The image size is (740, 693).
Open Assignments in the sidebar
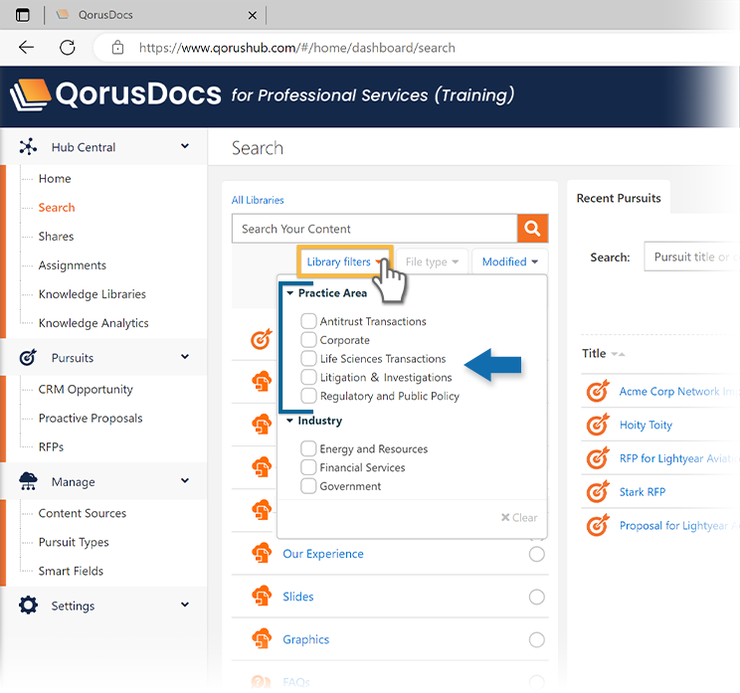tap(73, 265)
